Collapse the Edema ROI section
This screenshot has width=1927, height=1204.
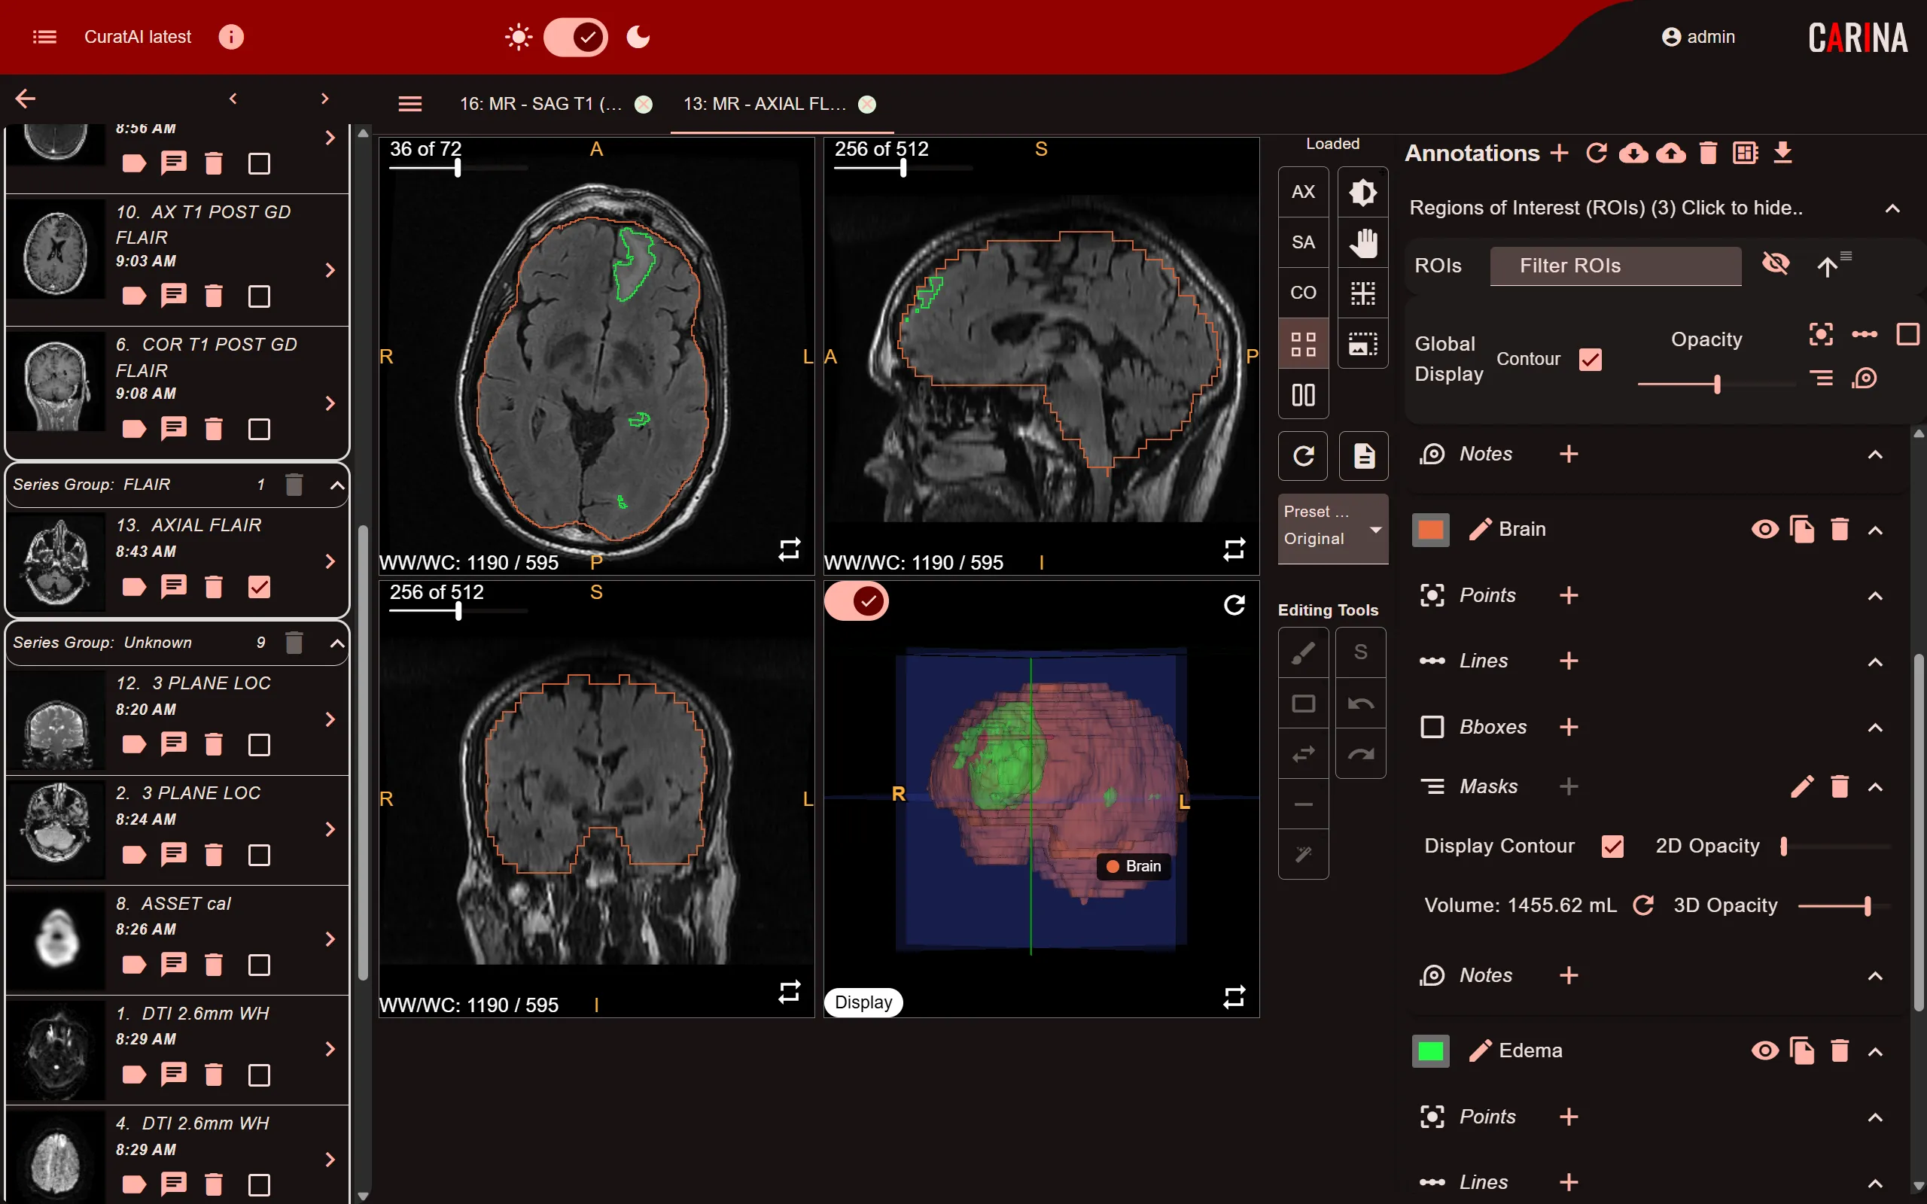1875,1052
